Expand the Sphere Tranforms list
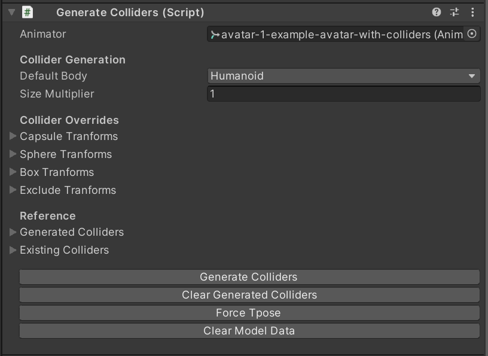Image resolution: width=488 pixels, height=356 pixels. pyautogui.click(x=13, y=154)
